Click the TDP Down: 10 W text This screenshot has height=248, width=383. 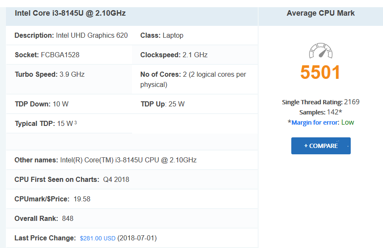tap(42, 104)
